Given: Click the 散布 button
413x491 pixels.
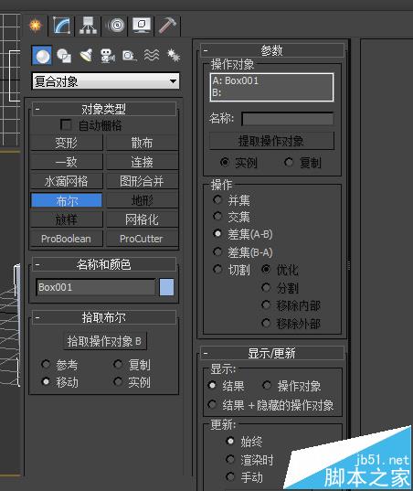Looking at the screenshot, I should [142, 144].
